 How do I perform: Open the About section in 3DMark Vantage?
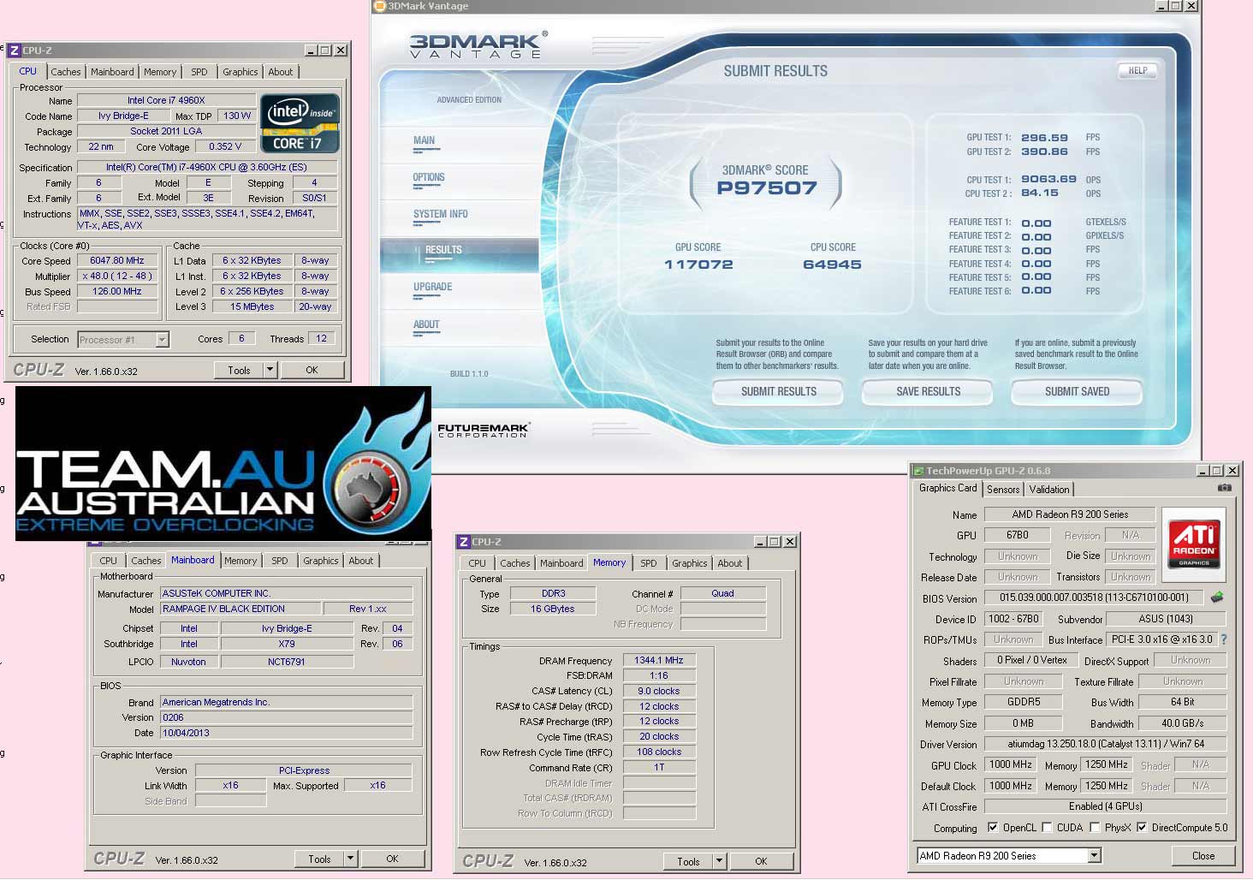point(426,325)
